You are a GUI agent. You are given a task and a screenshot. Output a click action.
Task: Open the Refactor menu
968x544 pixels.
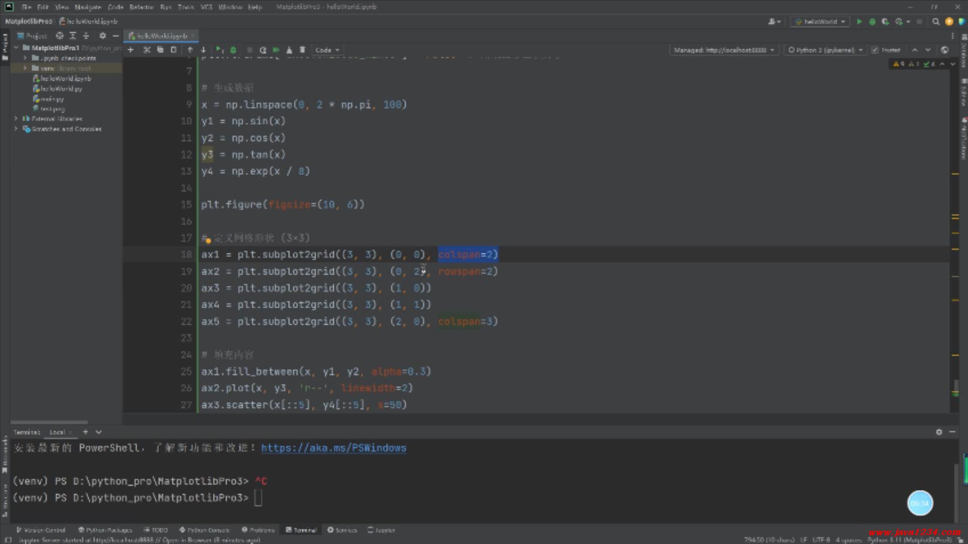tap(141, 7)
